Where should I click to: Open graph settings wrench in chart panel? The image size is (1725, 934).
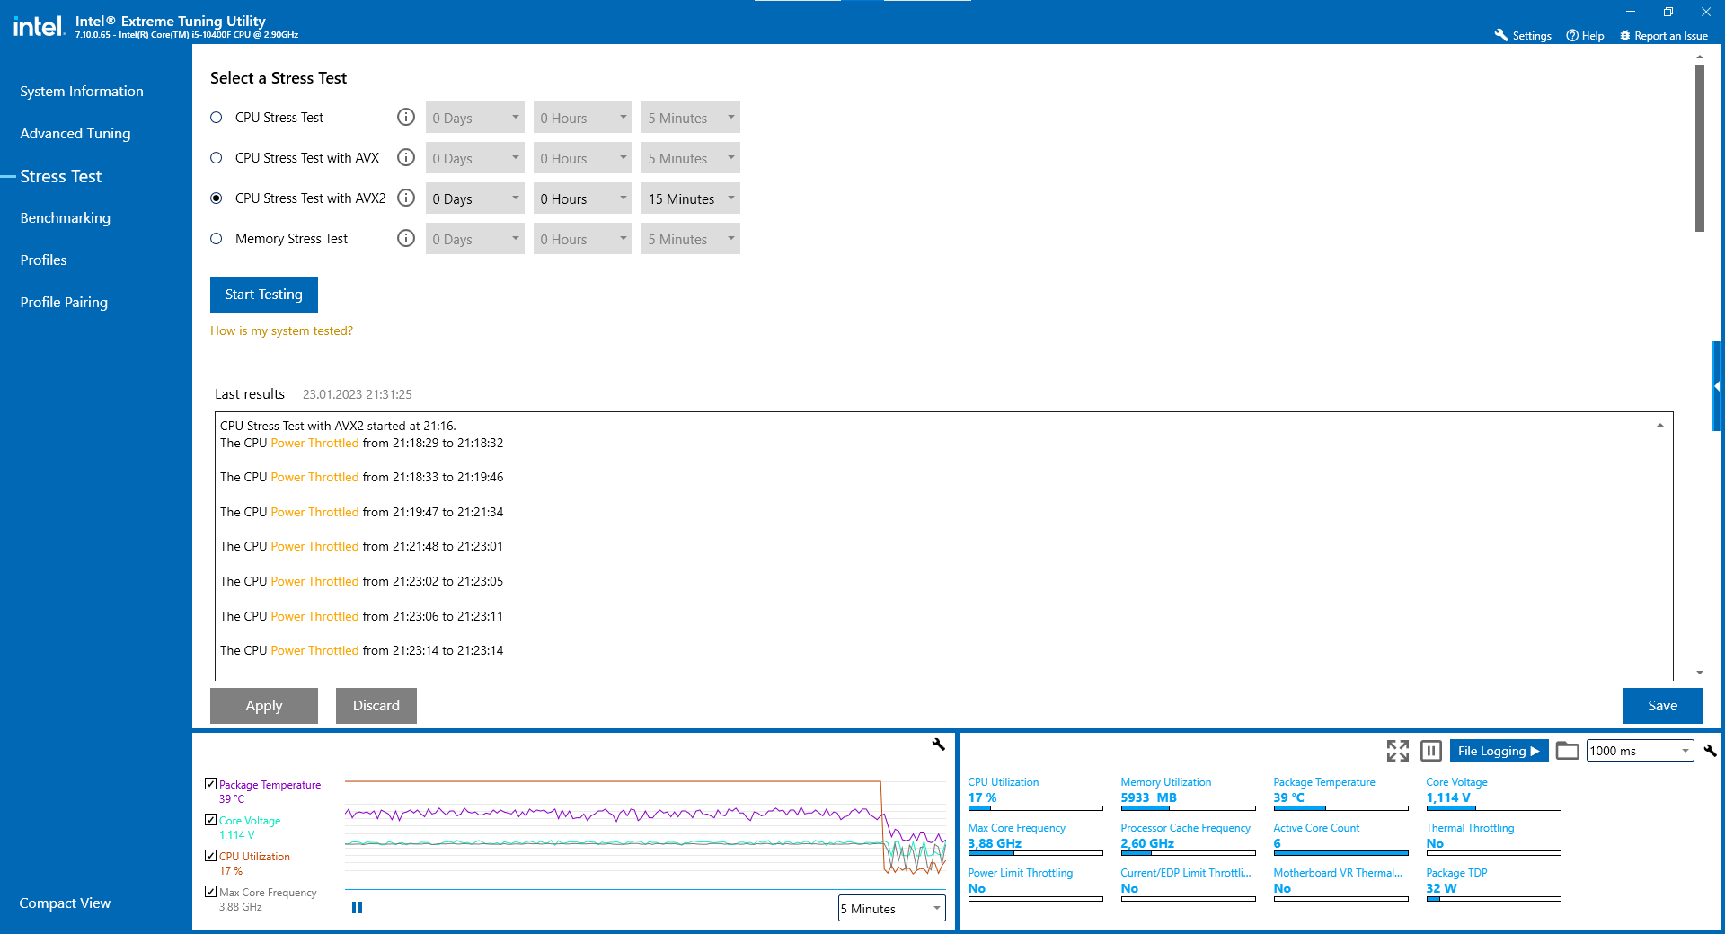[938, 745]
